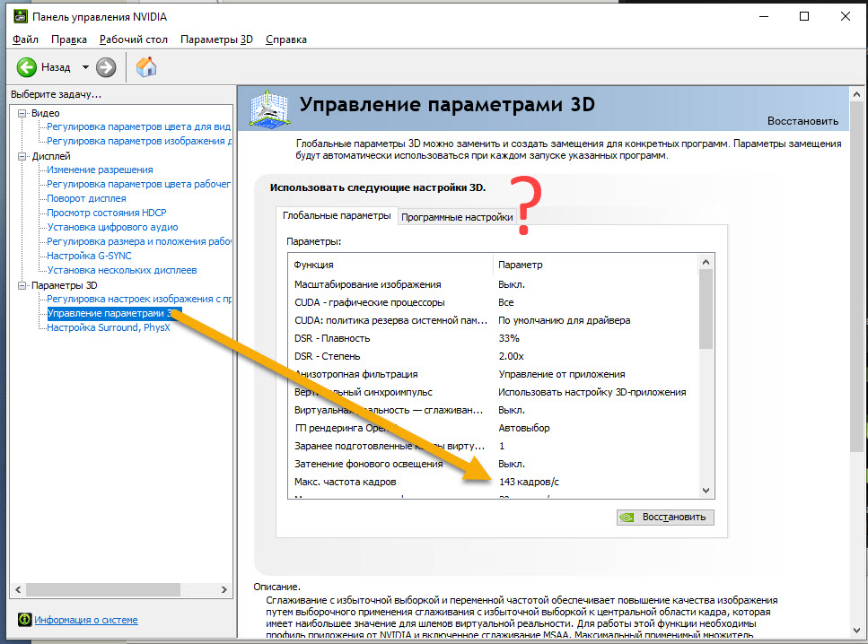Go to the Home page via house icon
This screenshot has height=644, width=868.
[x=146, y=67]
